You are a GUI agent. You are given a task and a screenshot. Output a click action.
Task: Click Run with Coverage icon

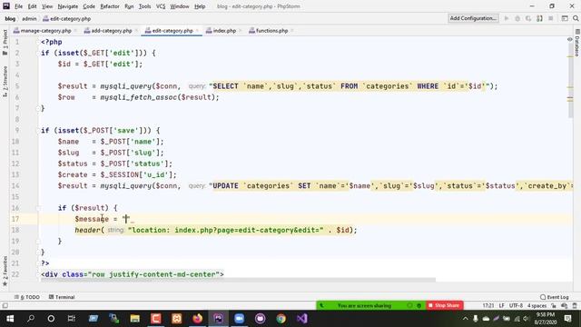528,18
